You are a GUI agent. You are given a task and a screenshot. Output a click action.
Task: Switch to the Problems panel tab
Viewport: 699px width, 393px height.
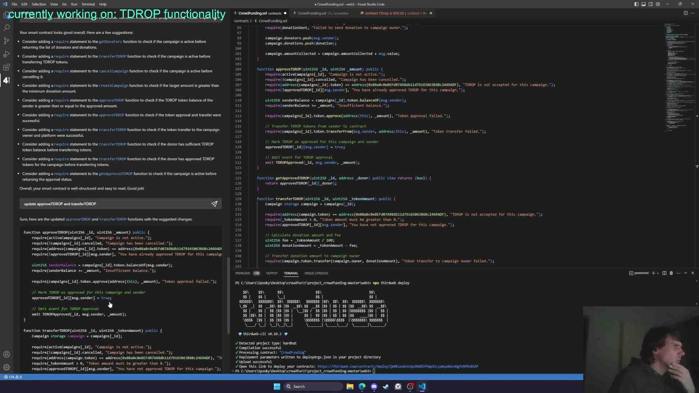click(242, 273)
